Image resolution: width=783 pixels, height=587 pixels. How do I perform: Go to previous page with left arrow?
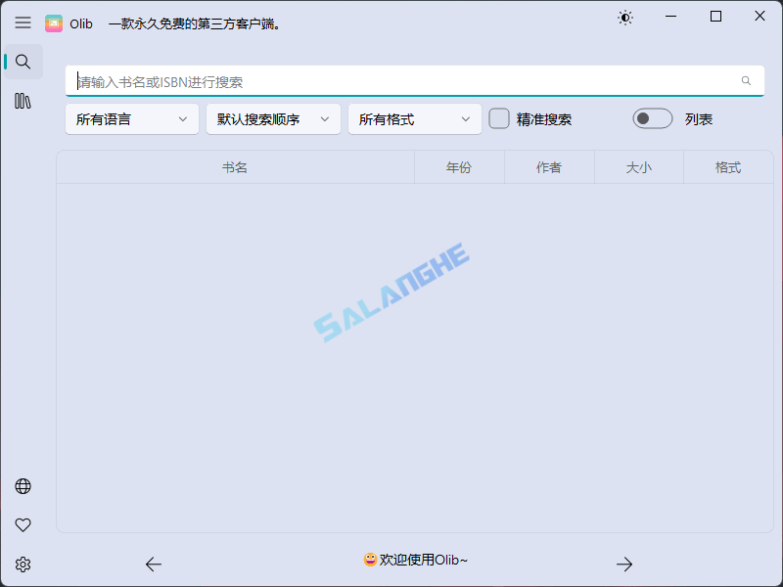point(154,564)
